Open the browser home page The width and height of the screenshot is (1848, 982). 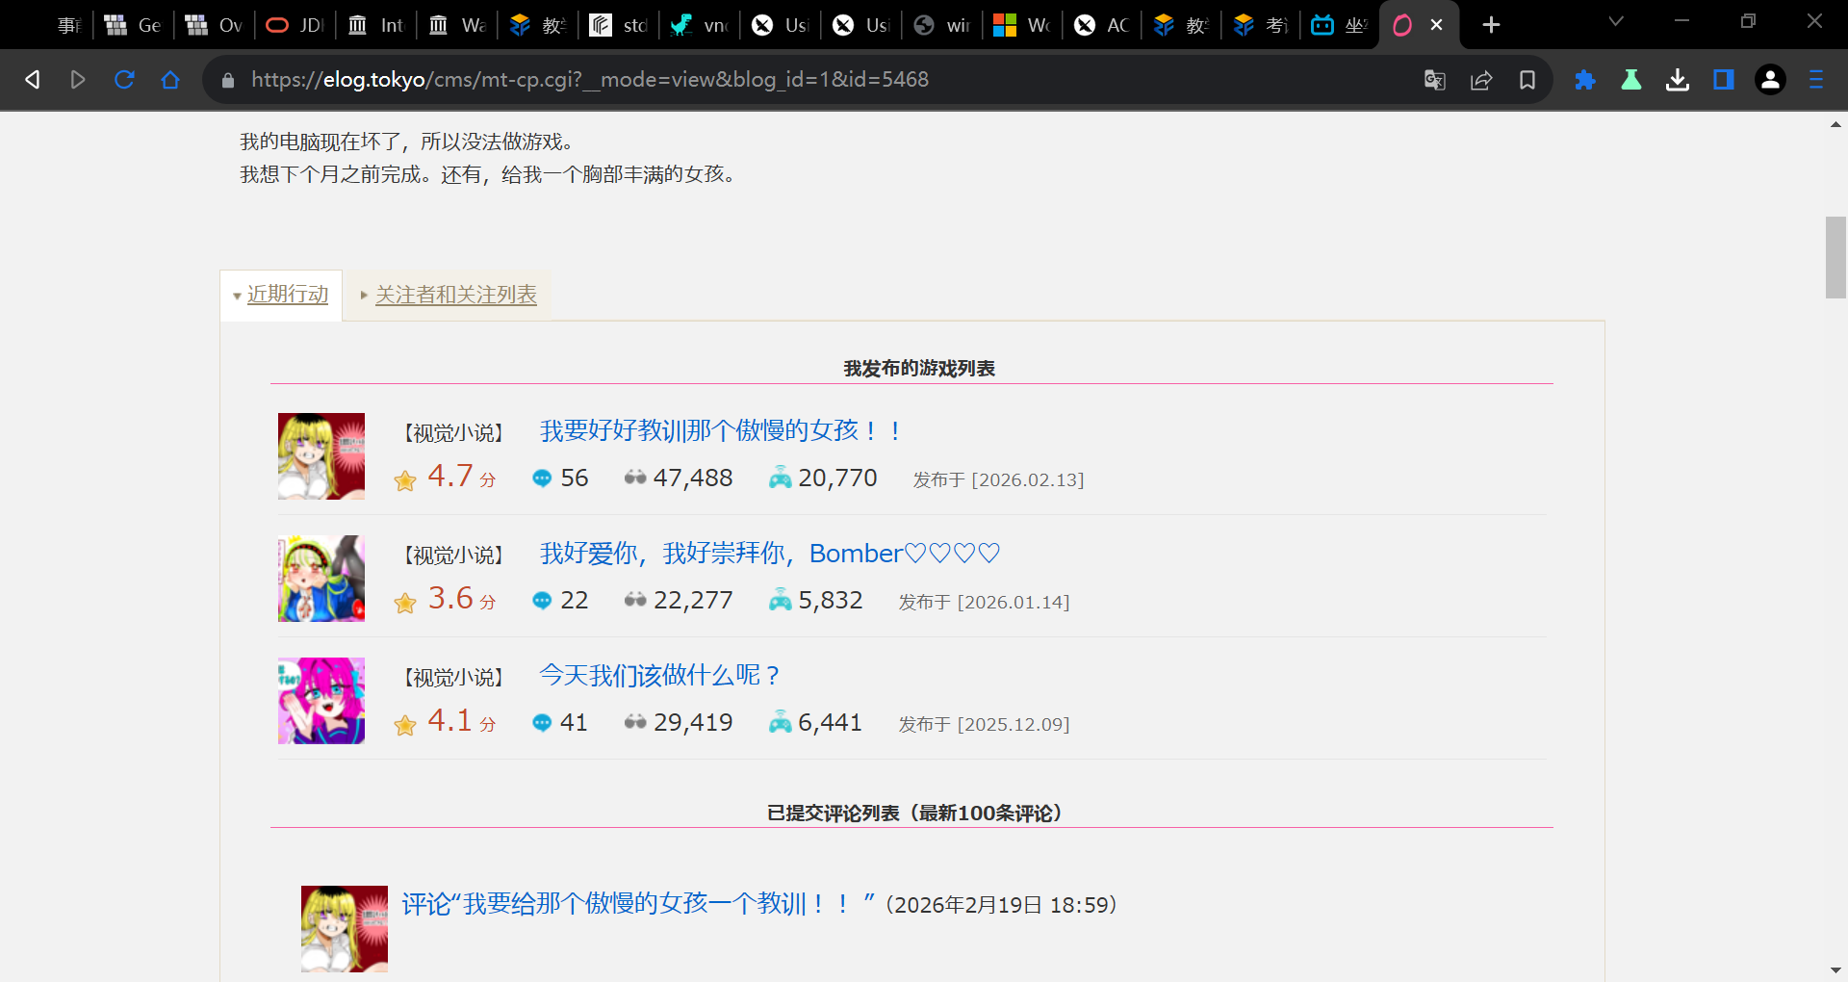(x=170, y=80)
